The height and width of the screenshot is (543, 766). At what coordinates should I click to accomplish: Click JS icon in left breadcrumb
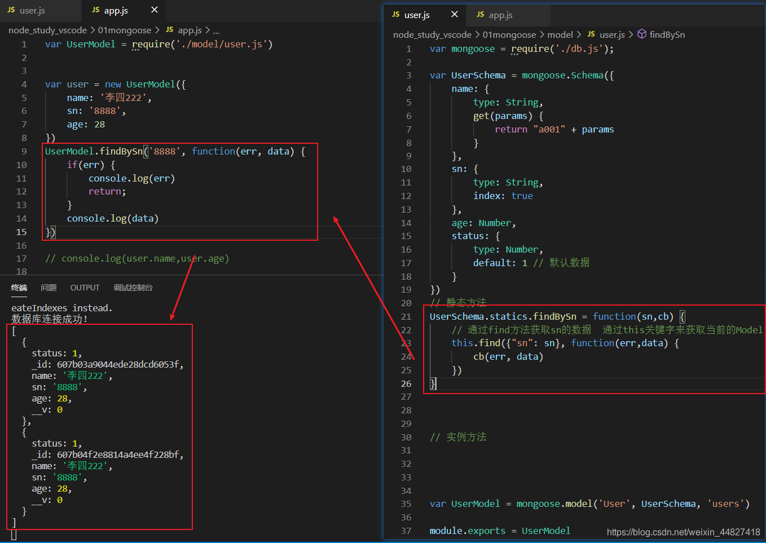tap(170, 30)
